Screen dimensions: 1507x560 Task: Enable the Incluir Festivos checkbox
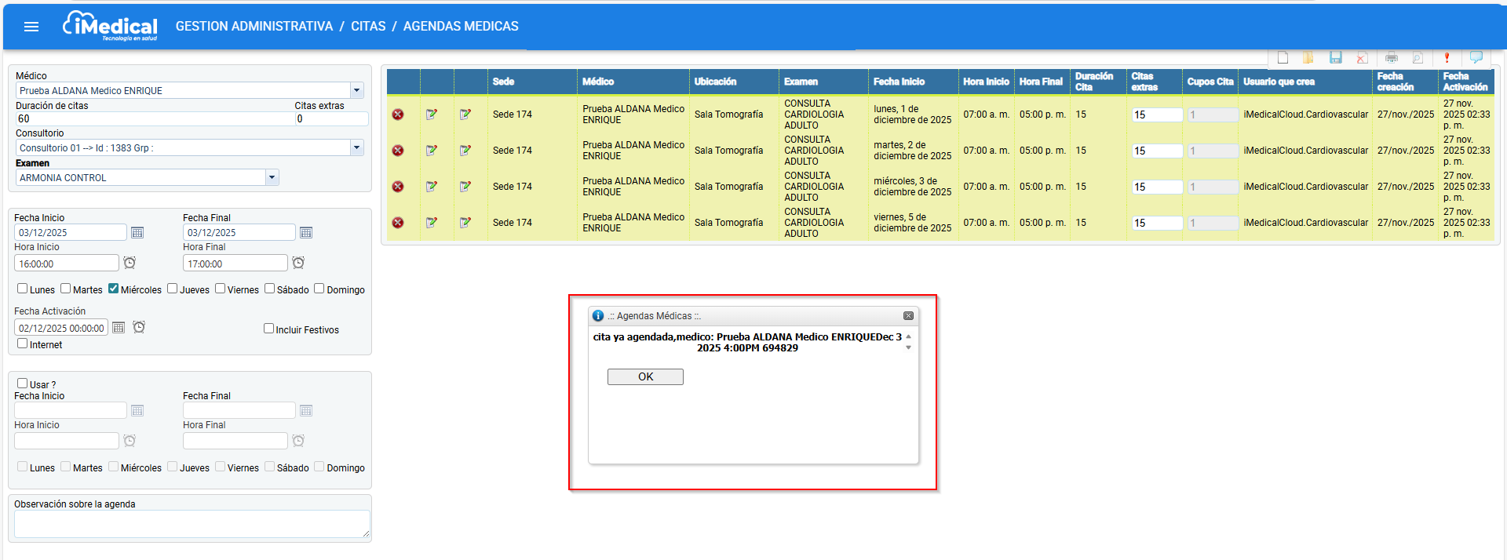[x=268, y=329]
